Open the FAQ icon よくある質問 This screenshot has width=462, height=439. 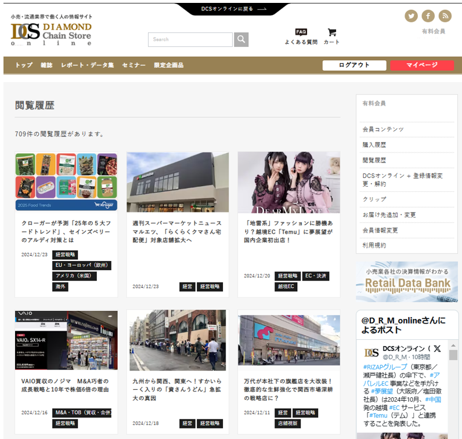pyautogui.click(x=301, y=36)
